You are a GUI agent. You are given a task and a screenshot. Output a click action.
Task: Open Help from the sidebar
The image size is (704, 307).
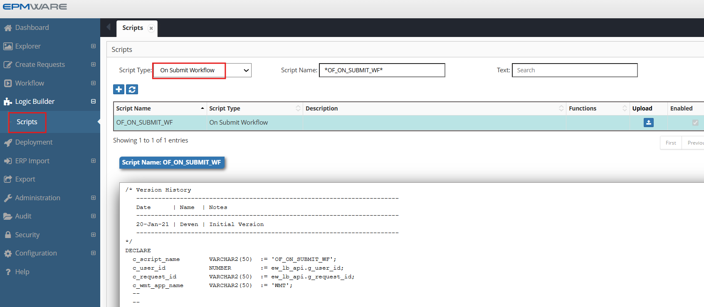coord(22,272)
